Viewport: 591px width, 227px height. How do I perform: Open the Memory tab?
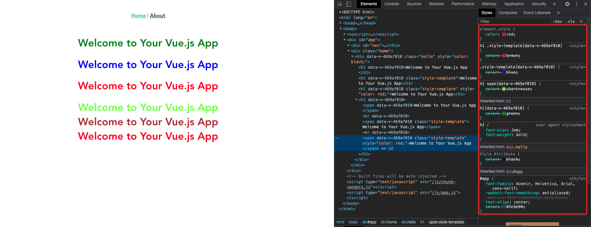pyautogui.click(x=489, y=4)
